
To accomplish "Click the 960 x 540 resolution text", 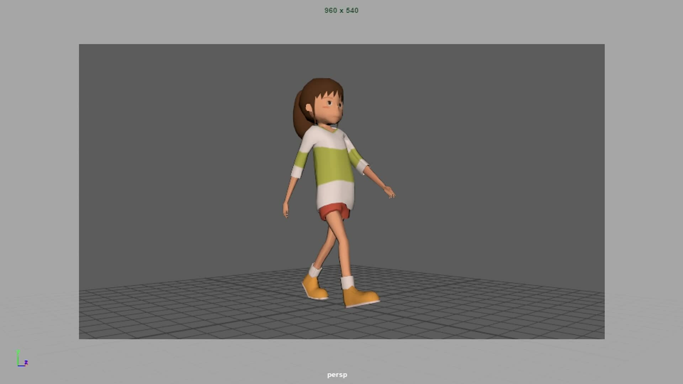I will pyautogui.click(x=341, y=10).
